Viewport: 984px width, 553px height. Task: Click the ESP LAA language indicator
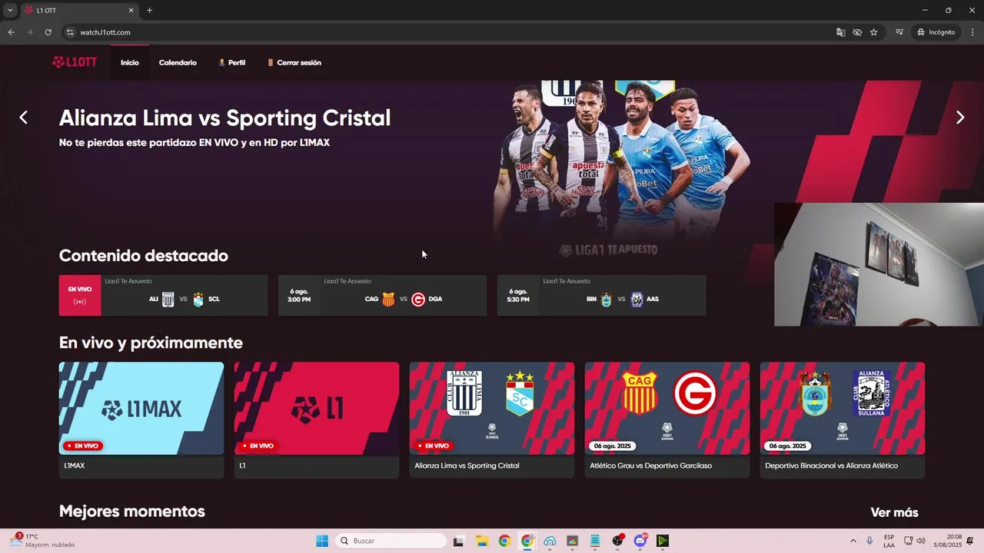pyautogui.click(x=889, y=541)
